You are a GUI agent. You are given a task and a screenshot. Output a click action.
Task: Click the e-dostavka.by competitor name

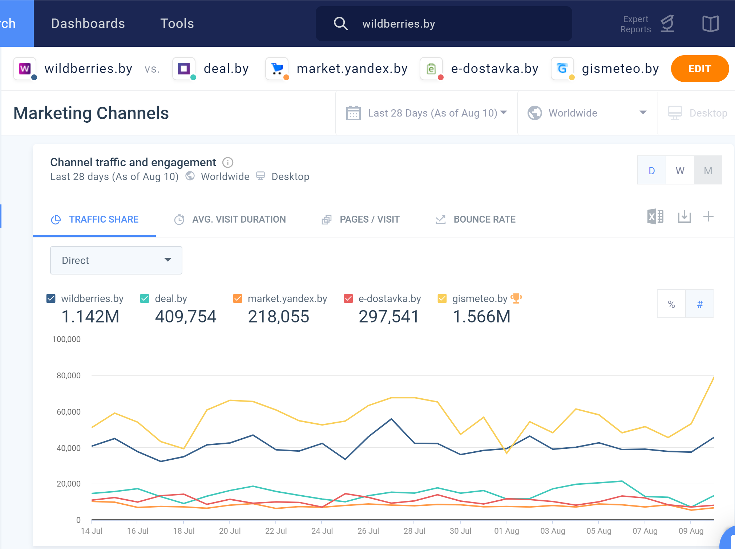(x=494, y=69)
